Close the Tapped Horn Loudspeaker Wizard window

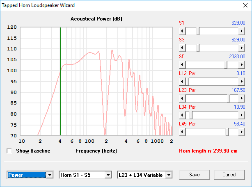(245, 5)
